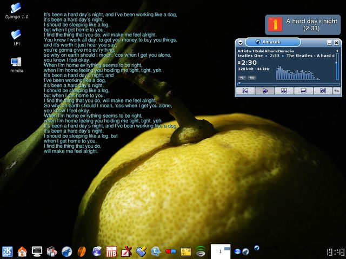Click the green wireless signal icon
This screenshot has height=259, width=346.
point(201,251)
